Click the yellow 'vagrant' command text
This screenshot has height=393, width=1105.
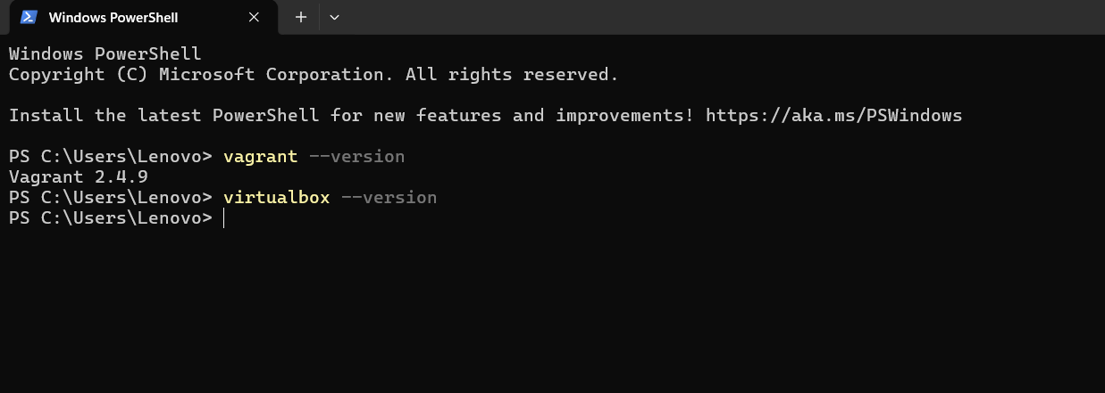click(260, 157)
